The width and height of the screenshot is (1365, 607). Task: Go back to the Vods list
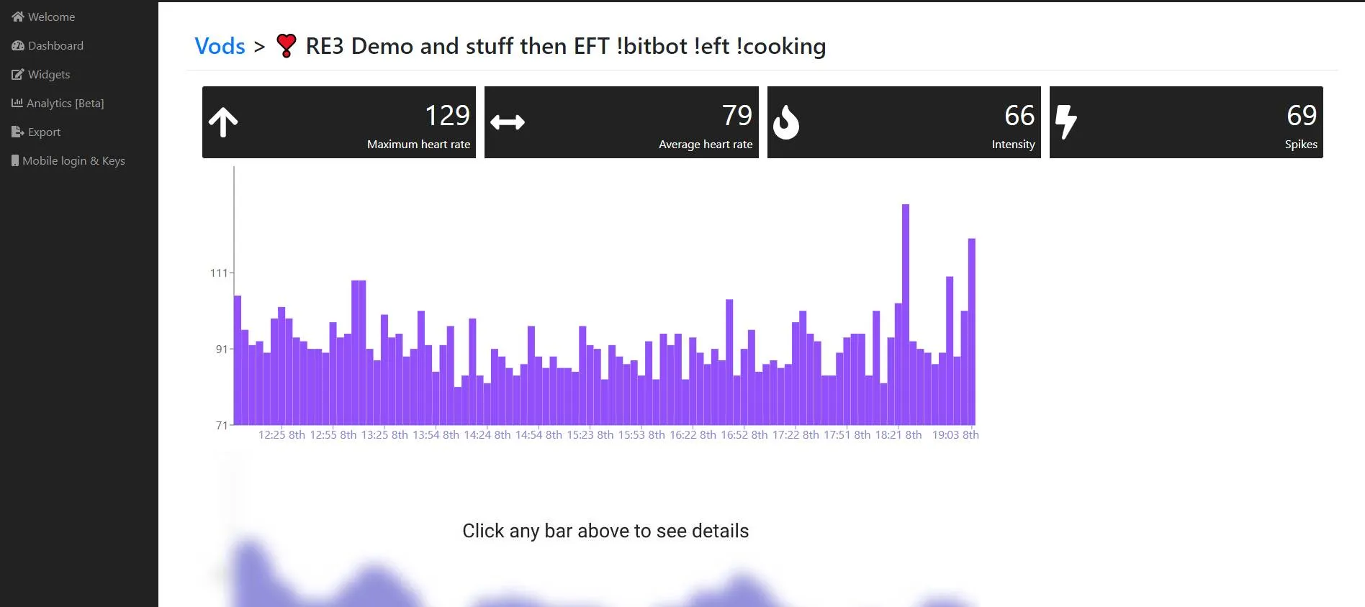tap(220, 46)
